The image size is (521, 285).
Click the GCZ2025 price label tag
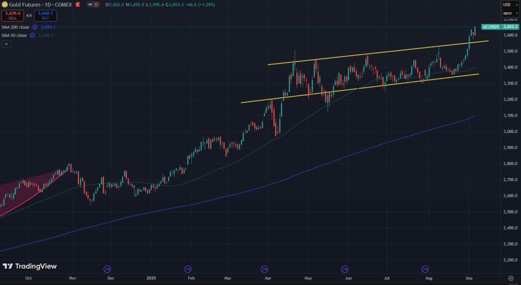490,26
